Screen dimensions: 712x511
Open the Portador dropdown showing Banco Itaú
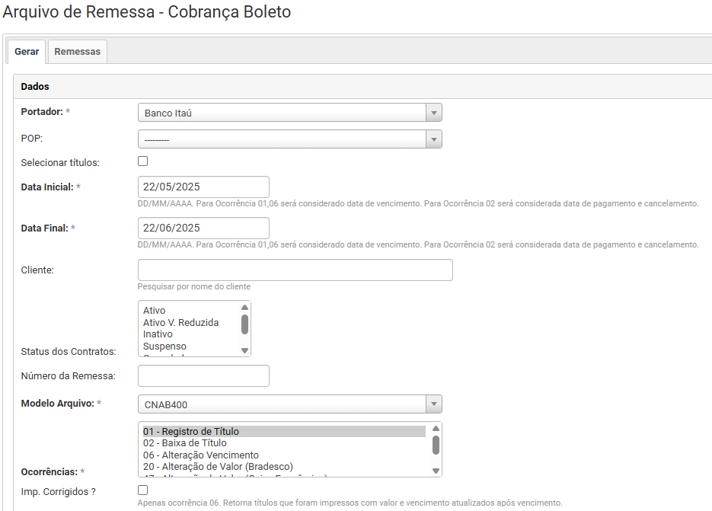(x=289, y=113)
